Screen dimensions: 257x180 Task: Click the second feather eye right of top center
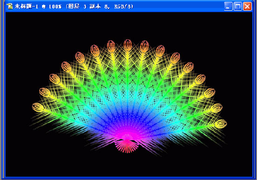(x=160, y=50)
